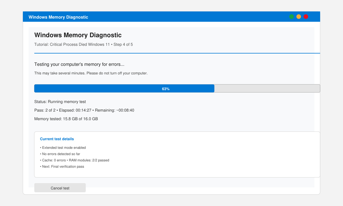Click the 'Pass: 2 of 2' elapsed time line
Image resolution: width=343 pixels, height=206 pixels.
point(84,110)
